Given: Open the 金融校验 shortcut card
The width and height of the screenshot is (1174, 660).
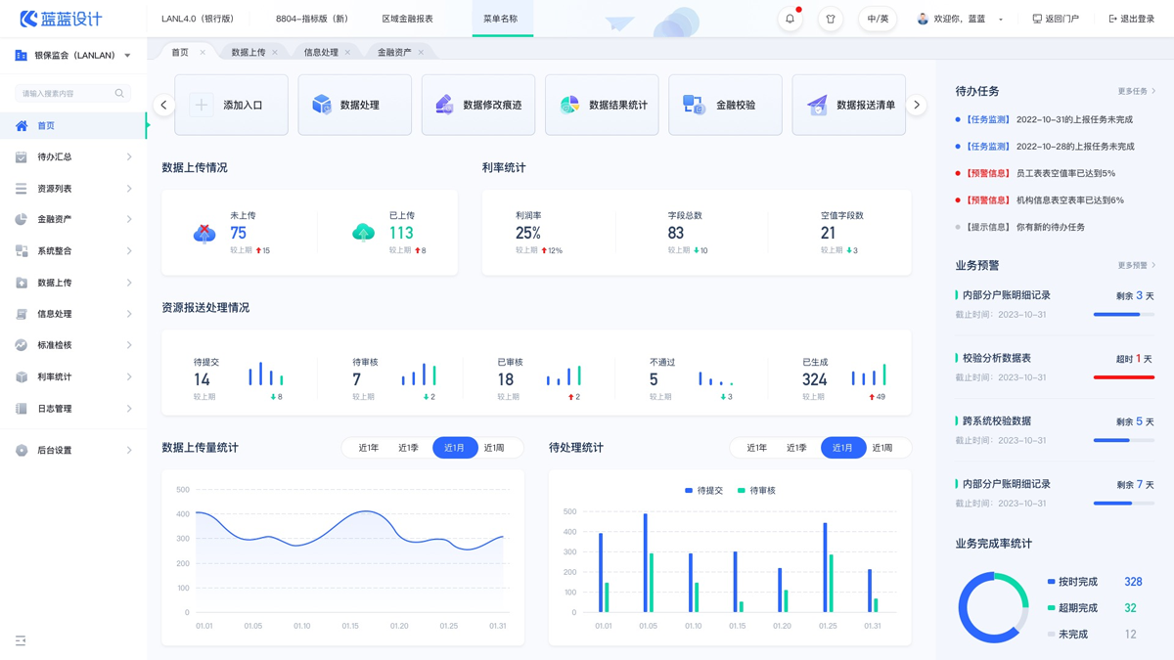Looking at the screenshot, I should 725,105.
